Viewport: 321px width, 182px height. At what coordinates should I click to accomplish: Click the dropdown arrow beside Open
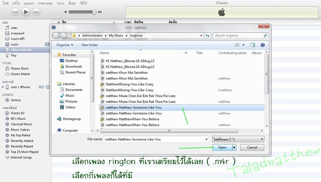[x=234, y=147]
